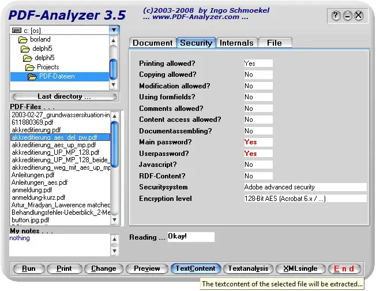Click the Securitysystem value field
The image size is (376, 291).
305,187
